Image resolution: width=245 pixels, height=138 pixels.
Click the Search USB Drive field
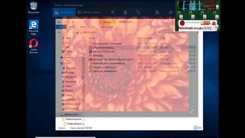(181, 32)
